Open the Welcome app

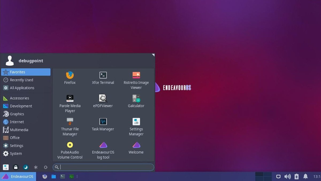[x=136, y=147]
